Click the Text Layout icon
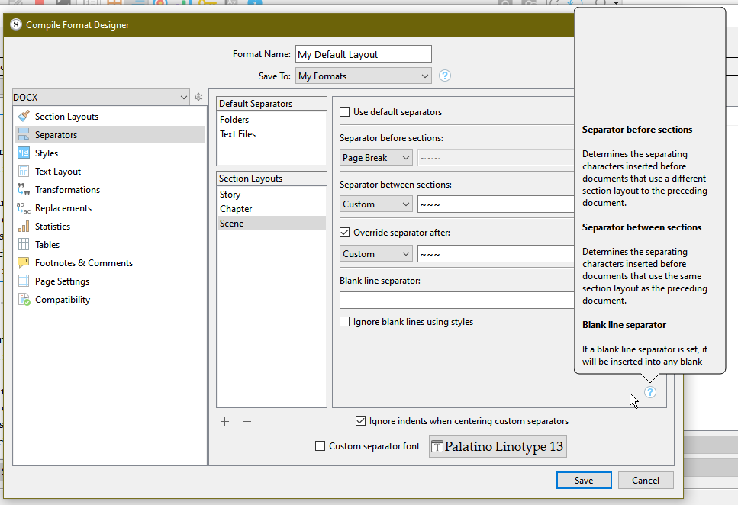Screen dimensions: 738x505 [x=24, y=172]
